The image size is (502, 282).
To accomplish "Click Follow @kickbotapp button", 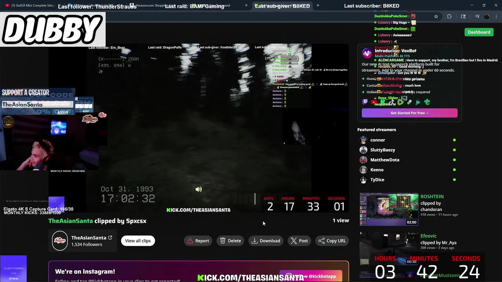I will [x=311, y=276].
